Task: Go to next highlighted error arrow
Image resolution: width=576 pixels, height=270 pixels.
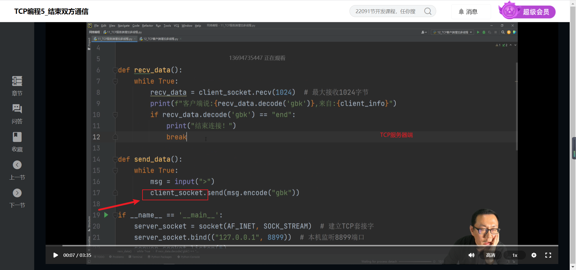Action: 515,45
